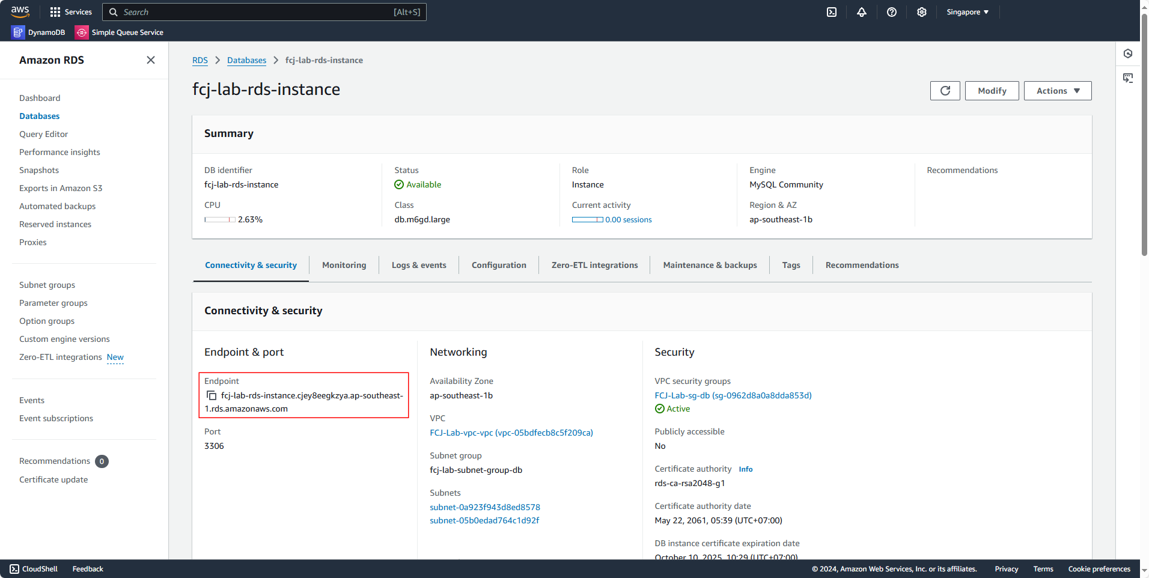This screenshot has width=1149, height=578.
Task: Open Performance insights in the sidebar
Action: pyautogui.click(x=60, y=152)
